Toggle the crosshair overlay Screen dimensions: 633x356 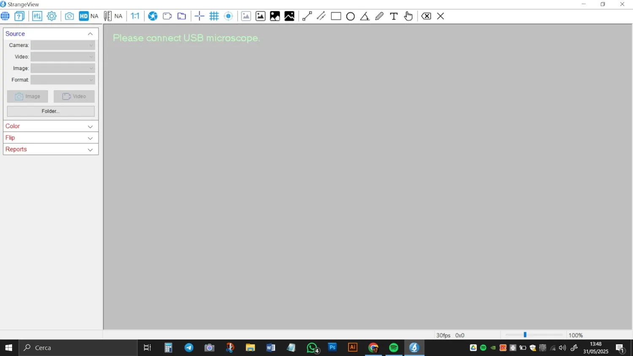pos(199,16)
